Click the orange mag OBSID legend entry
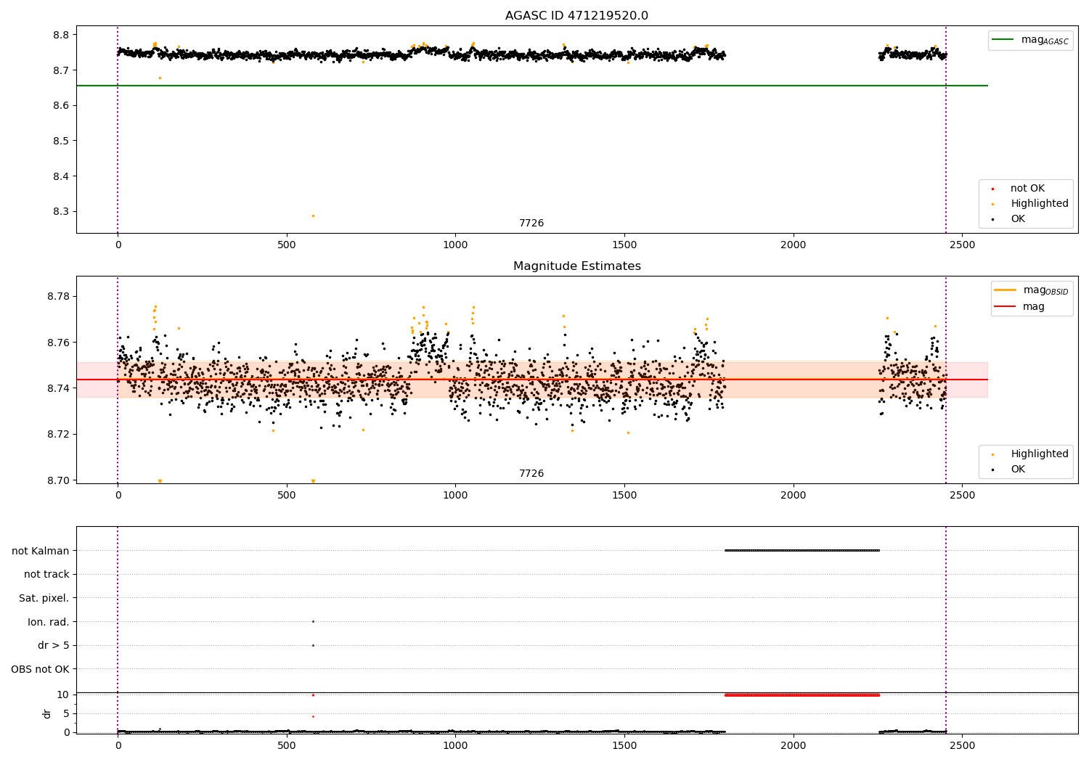The width and height of the screenshot is (1089, 762). [1031, 290]
